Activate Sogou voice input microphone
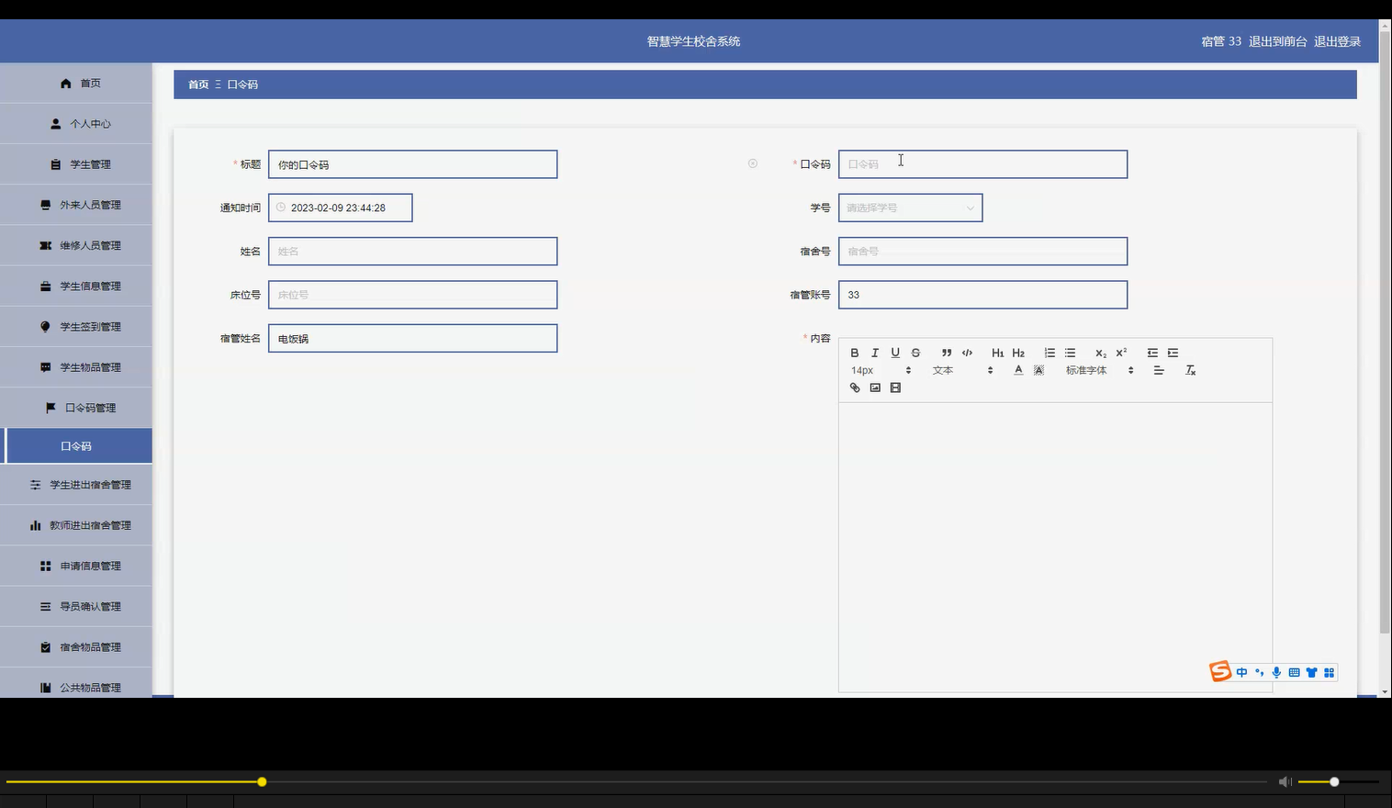The height and width of the screenshot is (808, 1392). click(1276, 673)
